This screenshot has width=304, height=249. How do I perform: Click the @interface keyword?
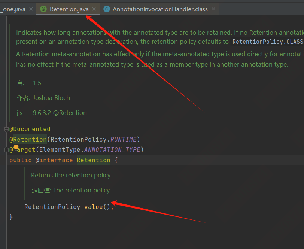point(54,160)
